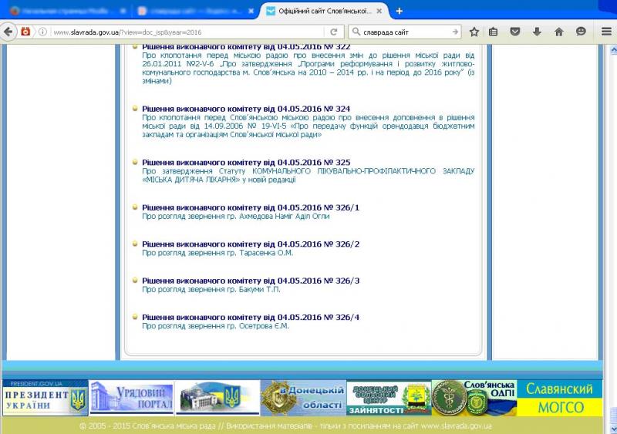Screen dimensions: 617x434
Task: Open the URL history dropdown arrow
Action: (x=316, y=32)
